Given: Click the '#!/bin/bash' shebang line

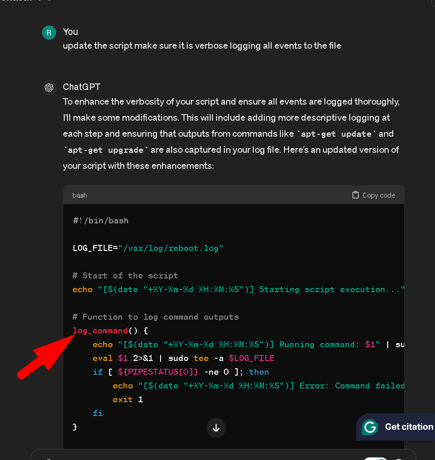Looking at the screenshot, I should click(100, 221).
